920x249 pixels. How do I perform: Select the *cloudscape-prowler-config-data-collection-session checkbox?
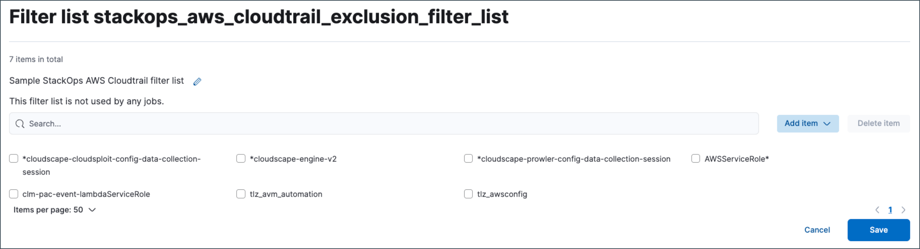pyautogui.click(x=468, y=159)
